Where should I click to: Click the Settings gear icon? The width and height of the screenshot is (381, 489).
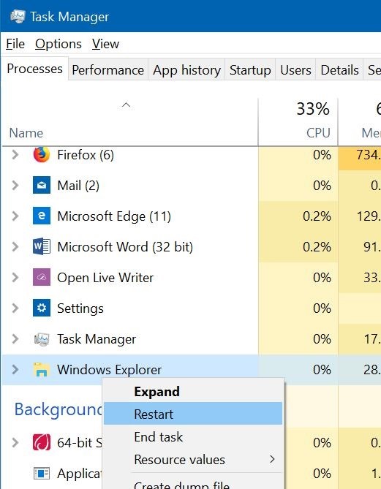(x=42, y=308)
